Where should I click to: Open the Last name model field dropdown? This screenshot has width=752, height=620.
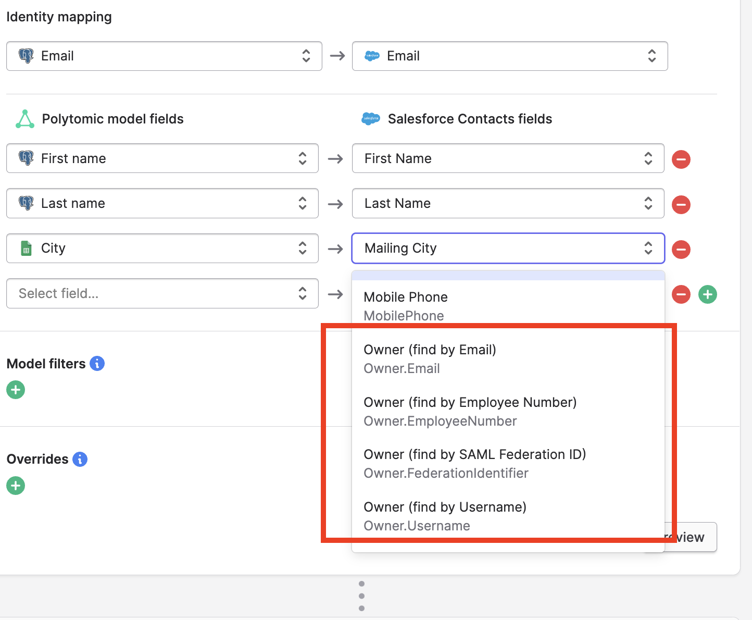pyautogui.click(x=162, y=203)
